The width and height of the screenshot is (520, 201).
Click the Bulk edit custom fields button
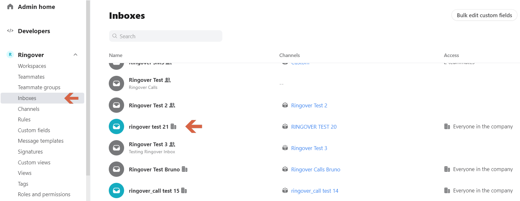pyautogui.click(x=484, y=15)
